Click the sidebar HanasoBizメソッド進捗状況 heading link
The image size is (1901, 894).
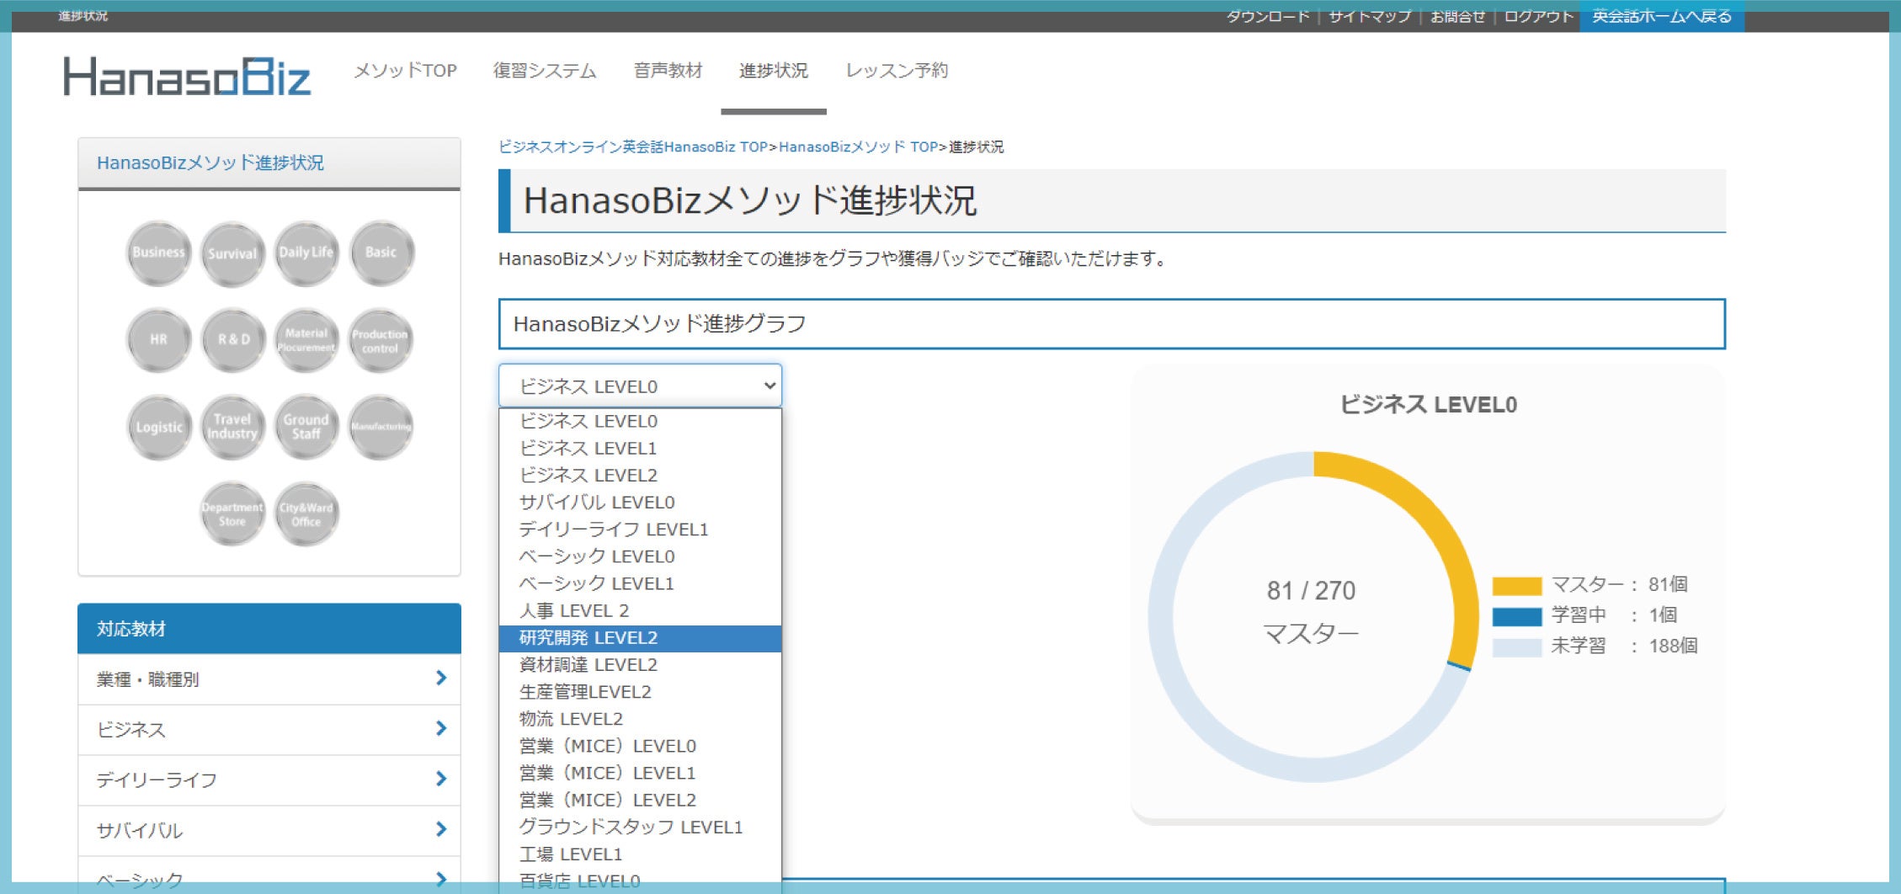coord(210,162)
